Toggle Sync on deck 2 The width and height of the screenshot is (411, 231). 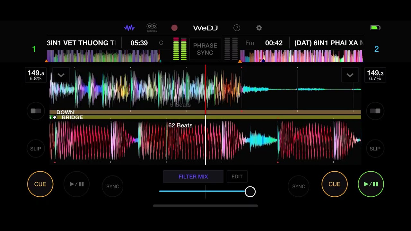pyautogui.click(x=299, y=186)
